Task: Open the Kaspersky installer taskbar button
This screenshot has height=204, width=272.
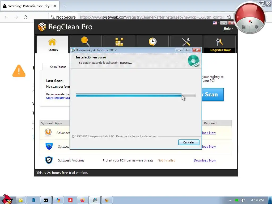Action: coord(95,200)
